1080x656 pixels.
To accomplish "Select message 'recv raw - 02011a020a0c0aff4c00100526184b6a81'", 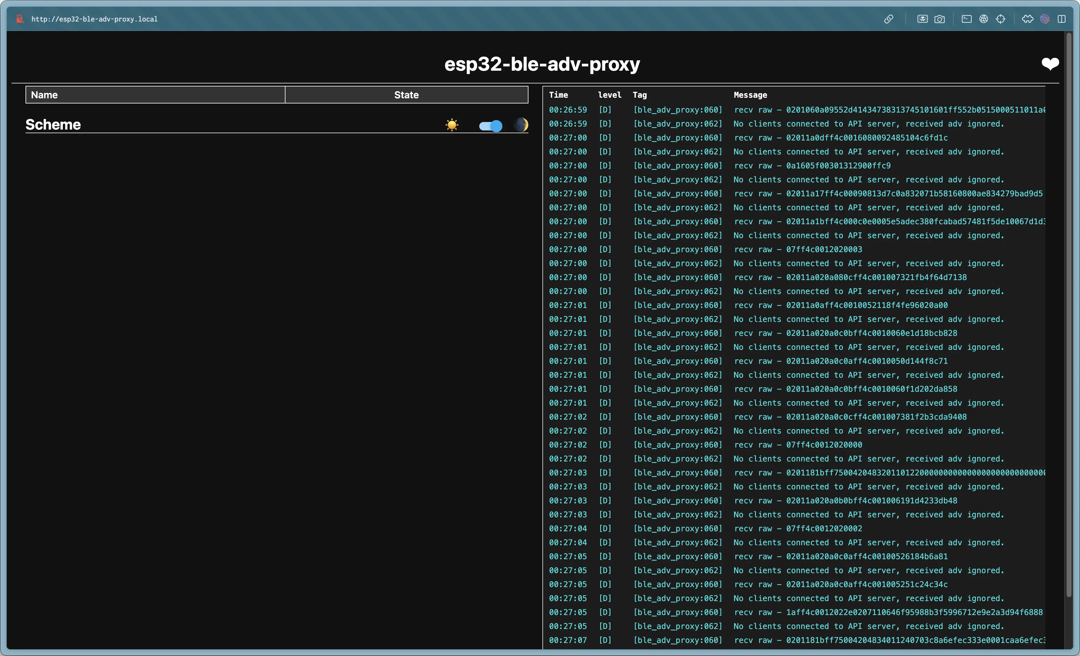I will pyautogui.click(x=841, y=556).
